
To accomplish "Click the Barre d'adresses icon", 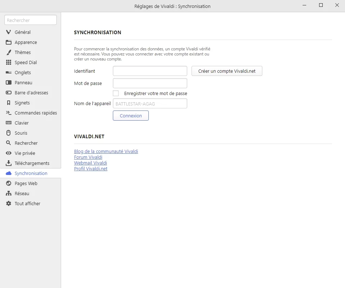I will point(8,93).
